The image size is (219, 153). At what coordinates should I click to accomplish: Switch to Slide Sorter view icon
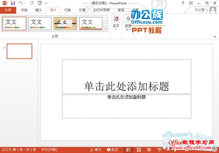[139, 150]
